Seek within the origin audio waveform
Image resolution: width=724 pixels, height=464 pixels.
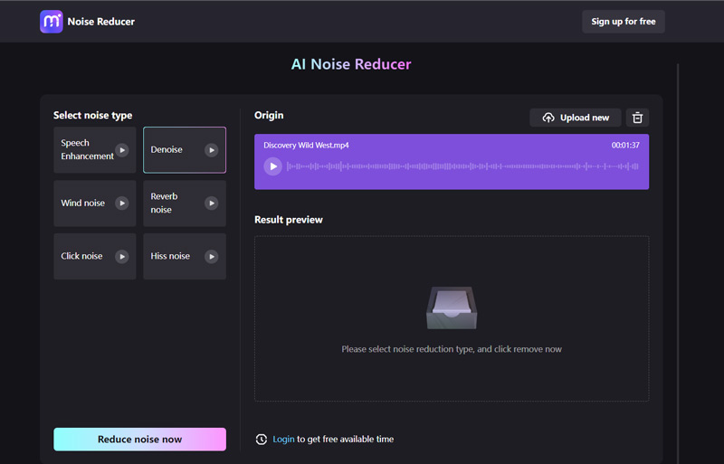[x=462, y=166]
